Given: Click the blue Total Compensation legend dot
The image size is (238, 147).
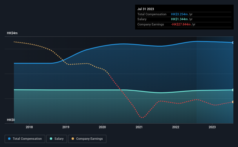Looking at the screenshot, I should pos(9,139).
